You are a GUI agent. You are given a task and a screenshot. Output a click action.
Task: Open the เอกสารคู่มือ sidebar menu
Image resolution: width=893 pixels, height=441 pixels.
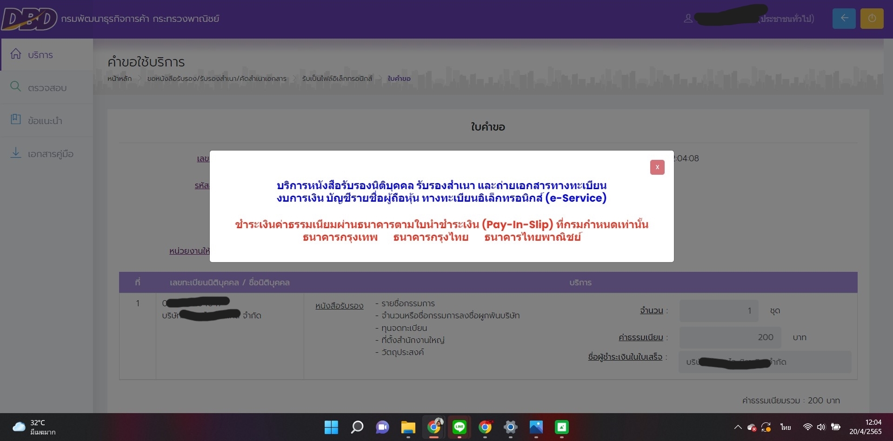click(47, 153)
